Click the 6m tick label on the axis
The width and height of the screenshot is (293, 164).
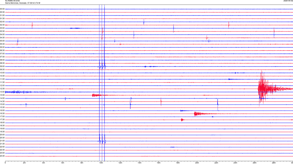click(63, 163)
